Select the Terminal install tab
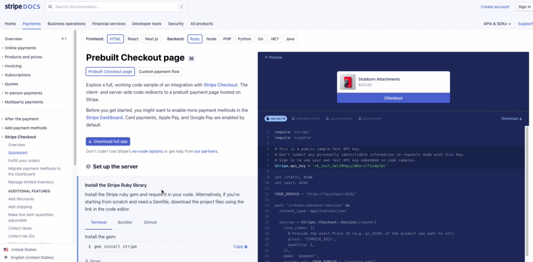This screenshot has width=533, height=262. point(99,222)
